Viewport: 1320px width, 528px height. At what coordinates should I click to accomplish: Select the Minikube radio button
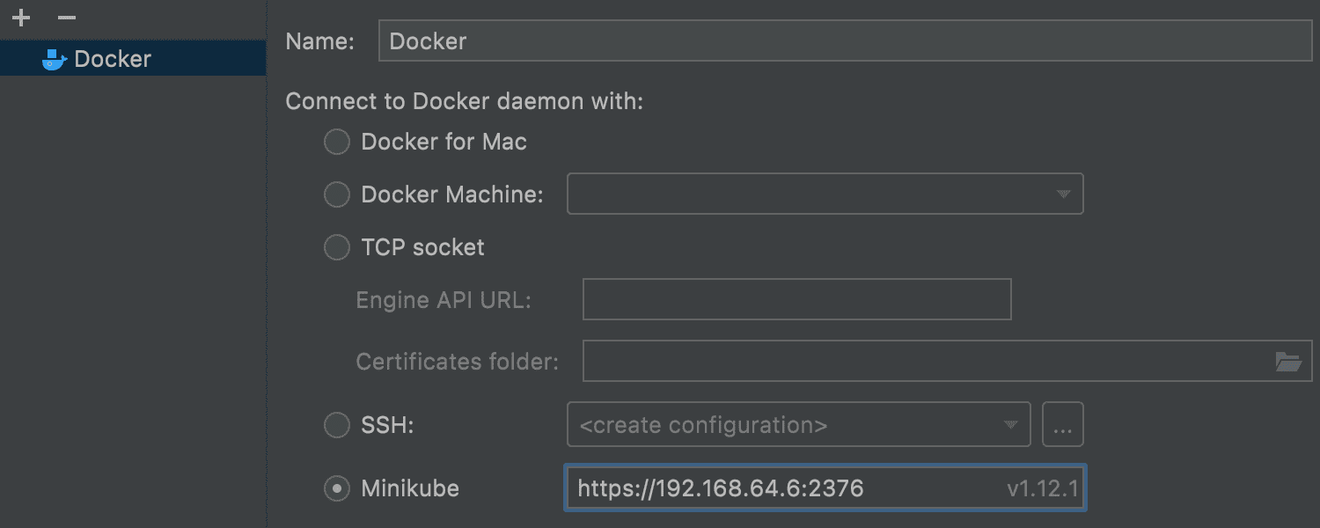[x=337, y=488]
